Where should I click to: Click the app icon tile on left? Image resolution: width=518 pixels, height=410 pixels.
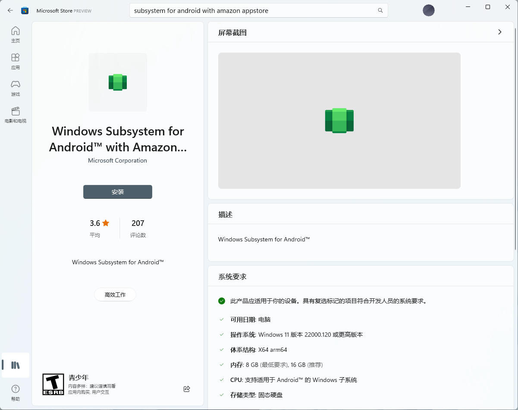118,82
